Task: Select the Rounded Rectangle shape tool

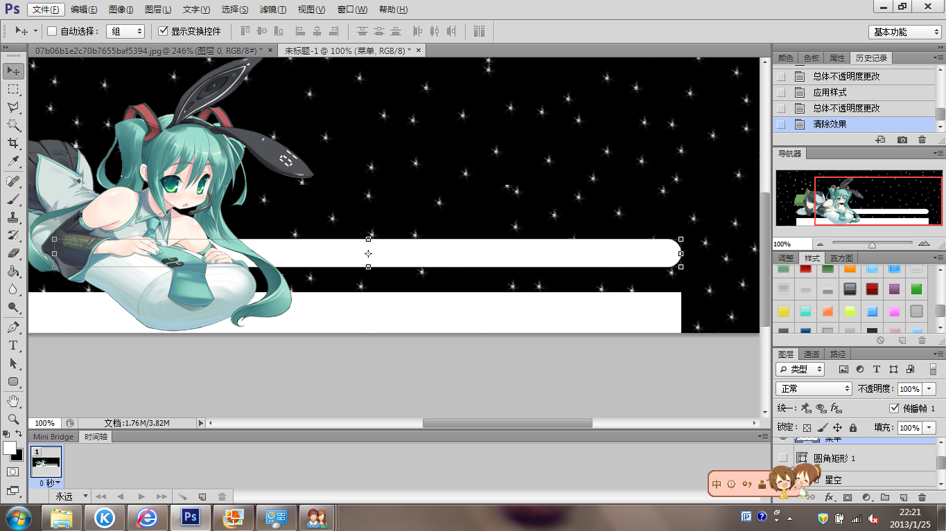Action: click(x=13, y=381)
